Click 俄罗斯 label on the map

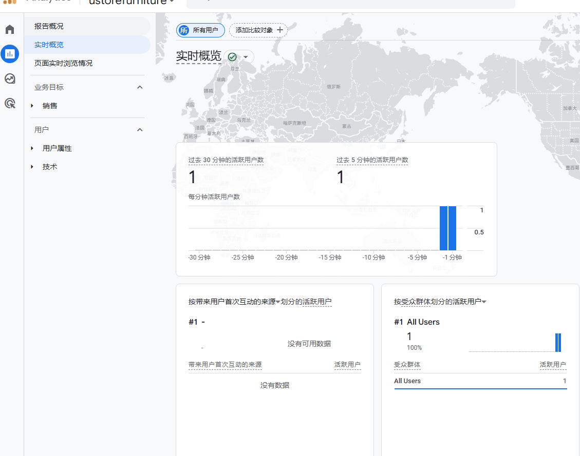coord(333,87)
